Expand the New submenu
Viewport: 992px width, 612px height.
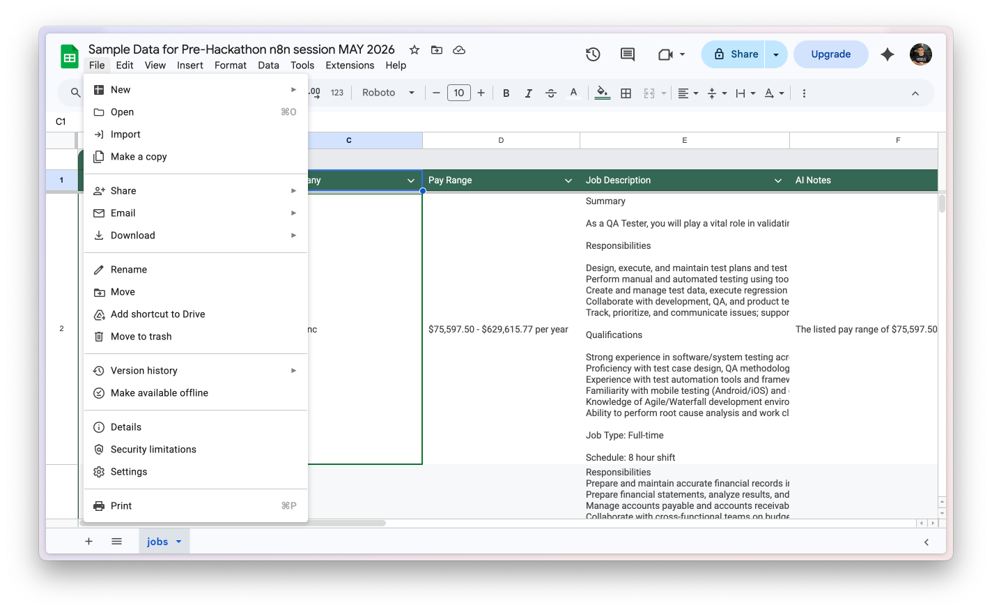click(x=196, y=90)
